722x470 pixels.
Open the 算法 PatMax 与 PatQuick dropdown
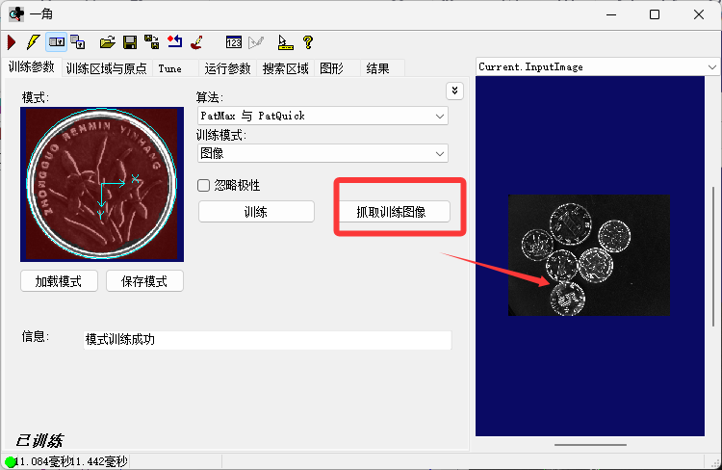click(322, 116)
